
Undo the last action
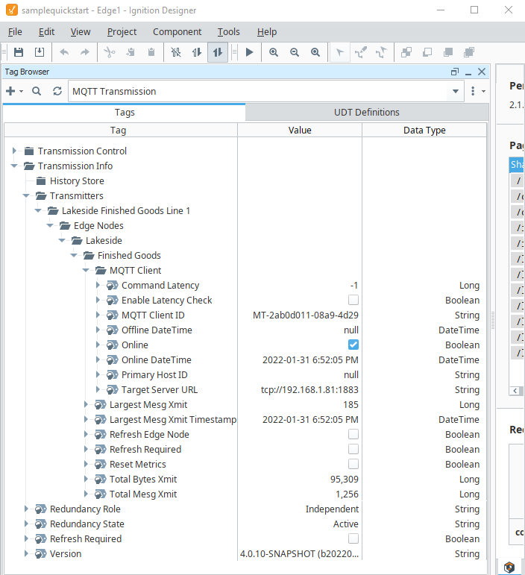pyautogui.click(x=64, y=52)
